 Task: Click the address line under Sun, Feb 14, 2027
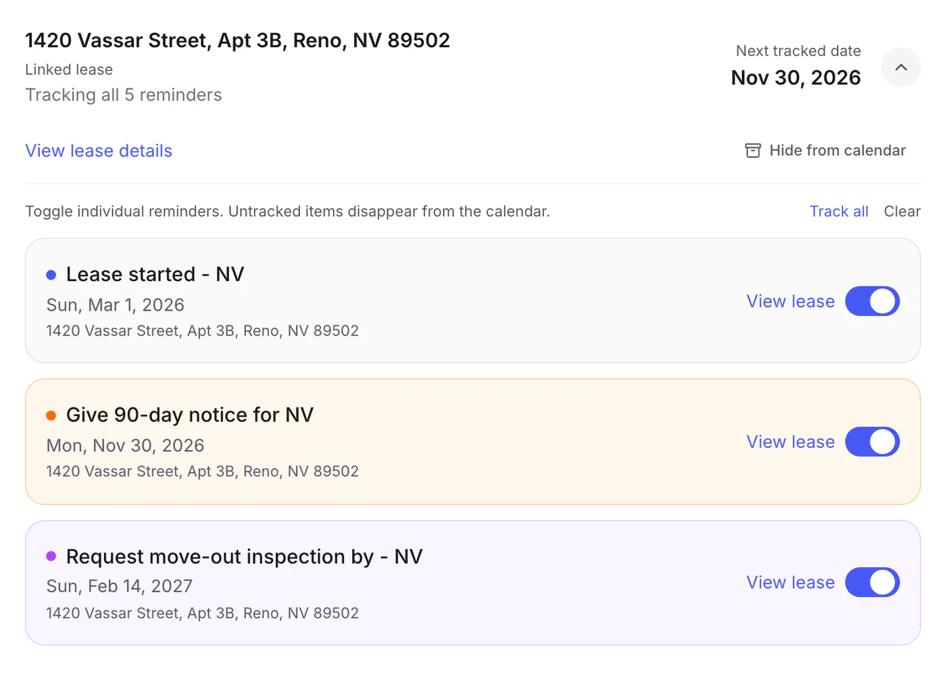202,613
